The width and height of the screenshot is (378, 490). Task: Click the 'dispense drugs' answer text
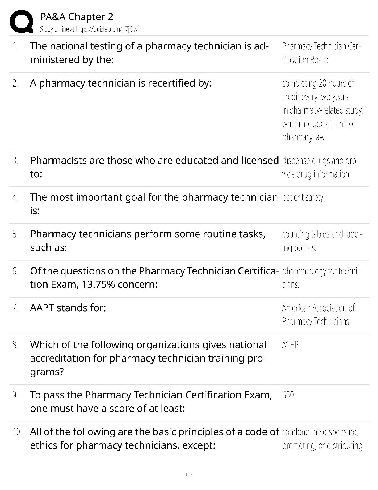click(320, 167)
